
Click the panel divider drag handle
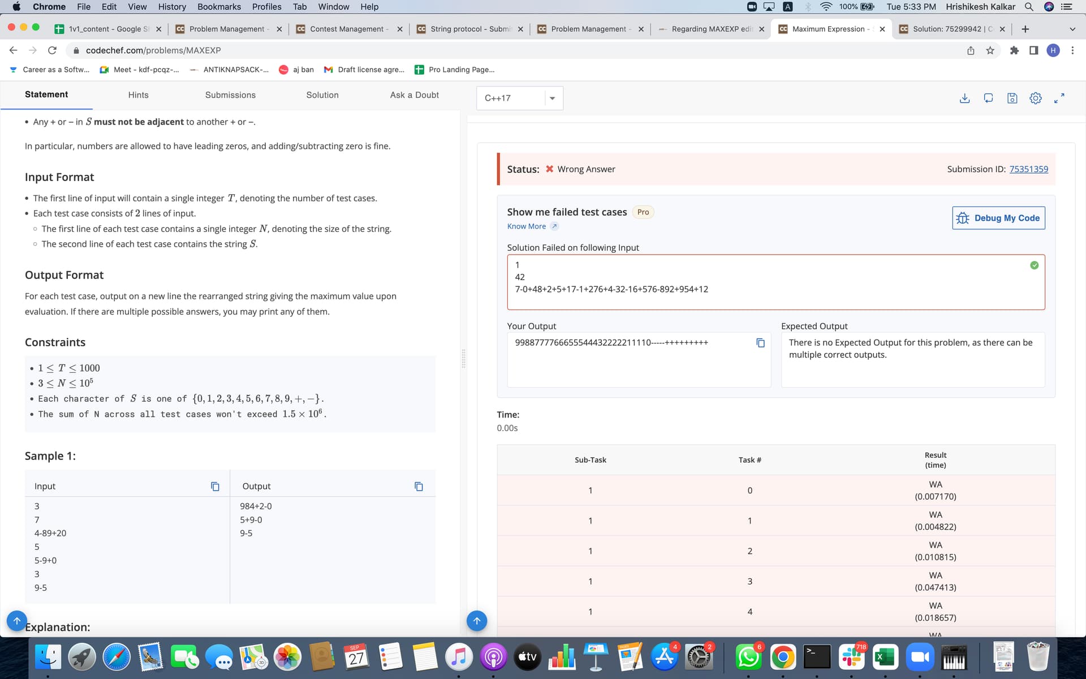click(463, 359)
